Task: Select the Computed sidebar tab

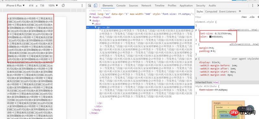Action: (x=211, y=12)
